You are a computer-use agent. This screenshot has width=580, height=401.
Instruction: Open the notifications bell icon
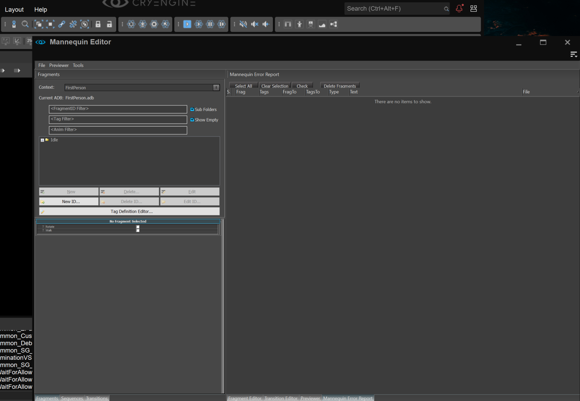459,9
